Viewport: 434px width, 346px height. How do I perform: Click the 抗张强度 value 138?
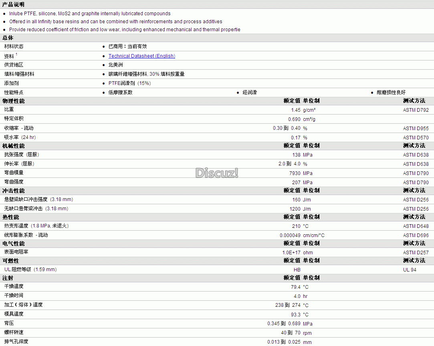[x=296, y=155]
